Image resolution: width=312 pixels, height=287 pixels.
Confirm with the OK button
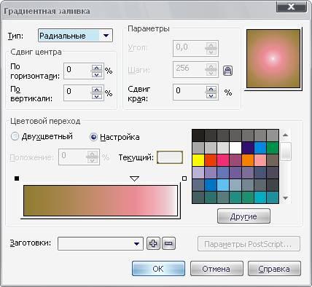[158, 269]
